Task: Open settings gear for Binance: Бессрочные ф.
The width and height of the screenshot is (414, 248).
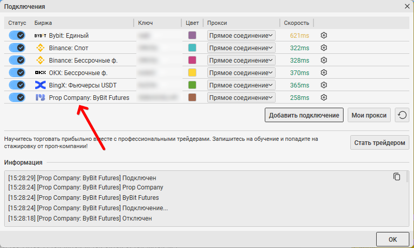Action: click(324, 60)
